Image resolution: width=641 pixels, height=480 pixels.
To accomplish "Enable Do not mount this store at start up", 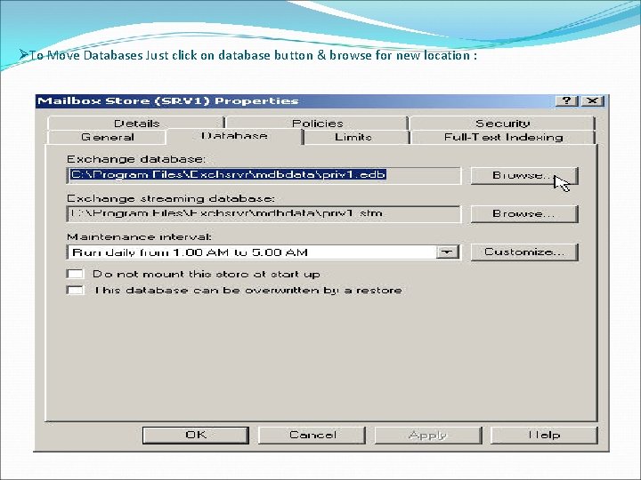I will (75, 274).
